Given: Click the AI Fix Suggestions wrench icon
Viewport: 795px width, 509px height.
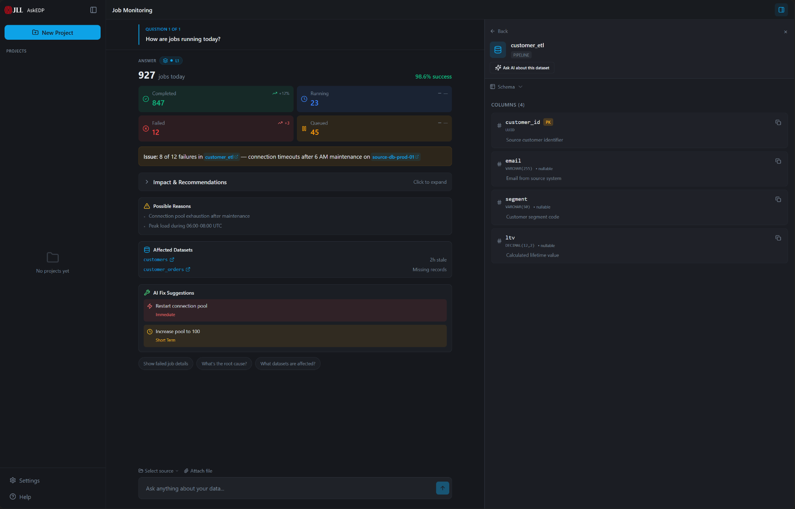Looking at the screenshot, I should click(x=147, y=293).
